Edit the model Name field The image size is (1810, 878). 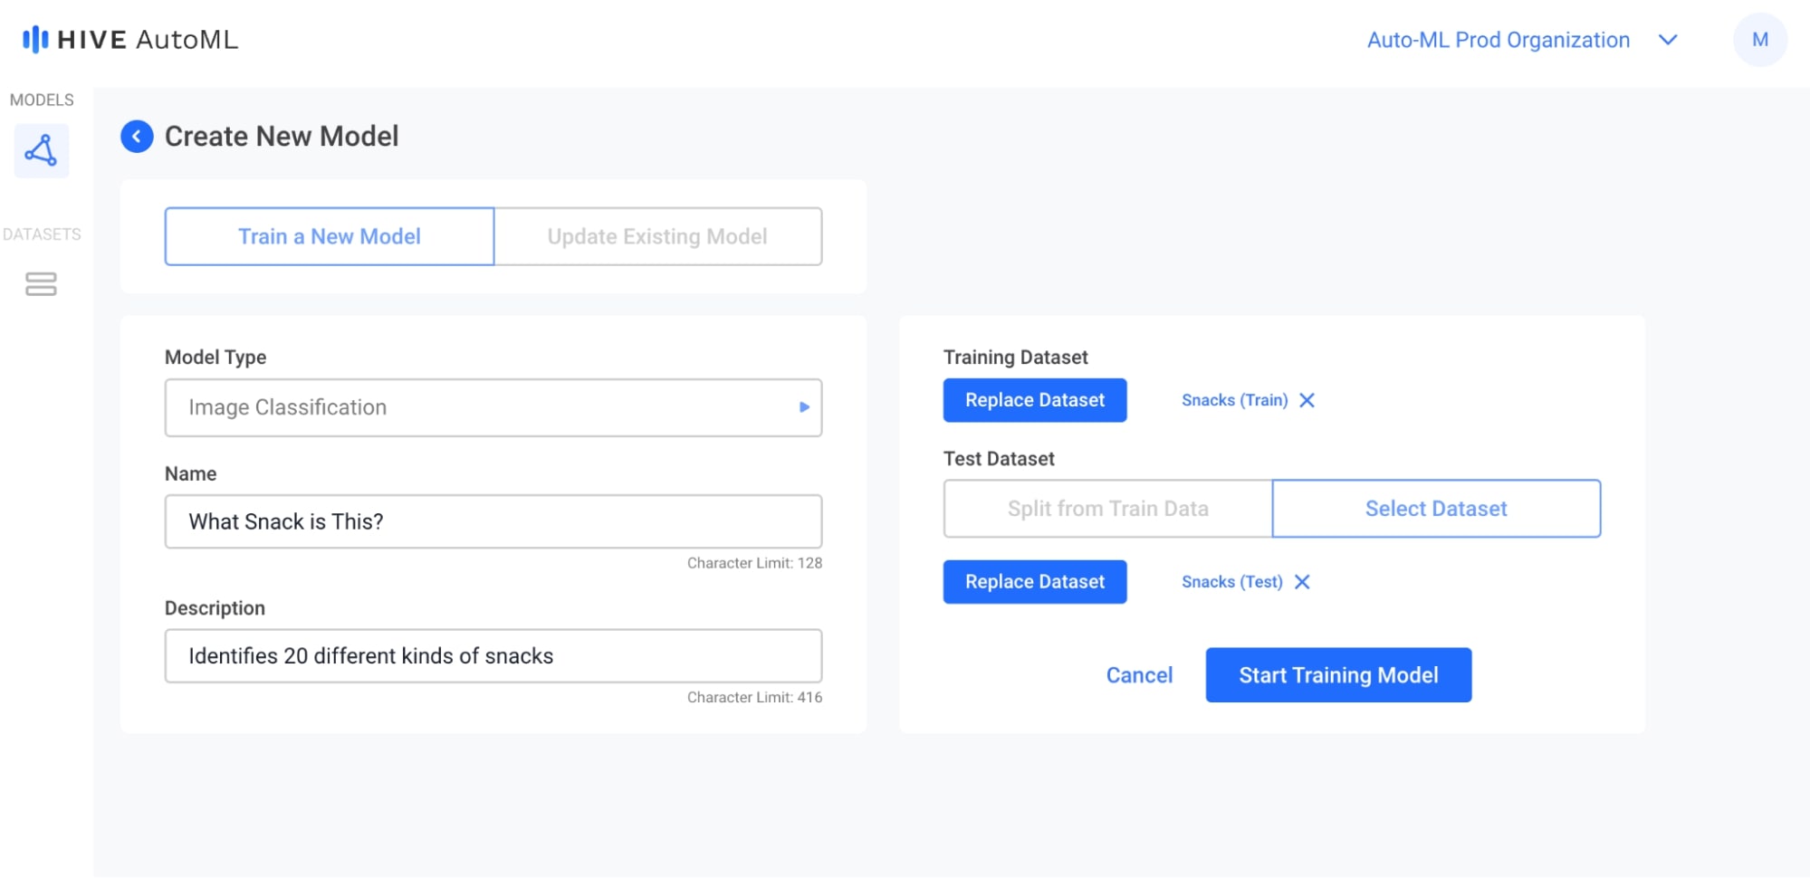(492, 521)
